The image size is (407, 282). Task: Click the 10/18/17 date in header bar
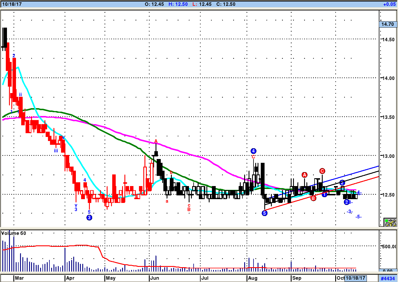pyautogui.click(x=12, y=4)
